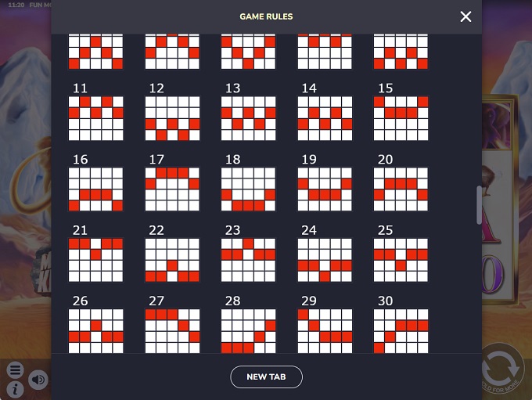The image size is (532, 400).
Task: Select the payline 19 diagram
Action: coord(325,189)
